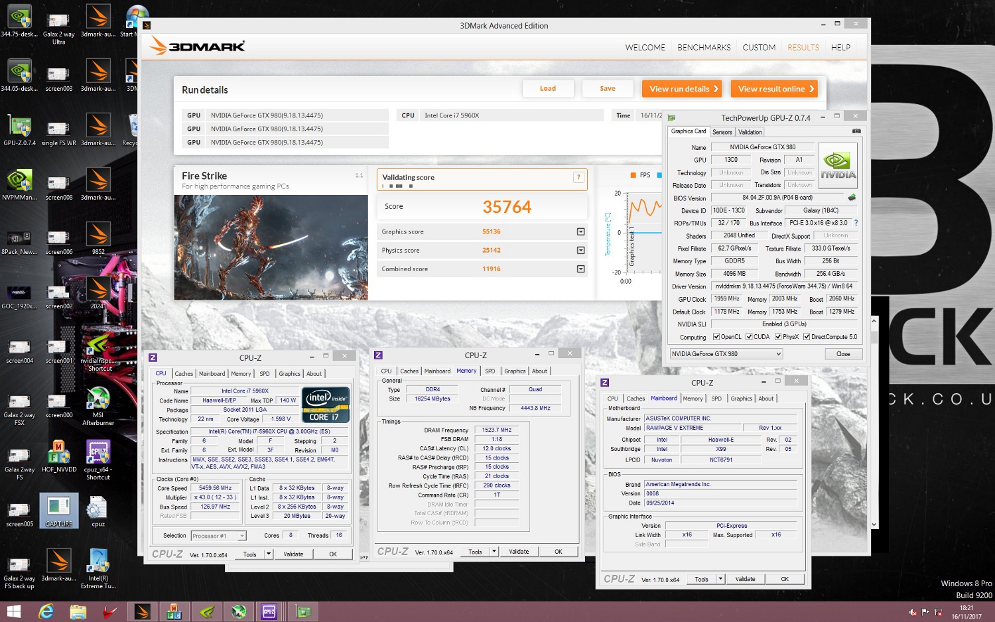The image size is (995, 622).
Task: Open SPD tab in CPU-Z Memory window
Action: pos(490,371)
